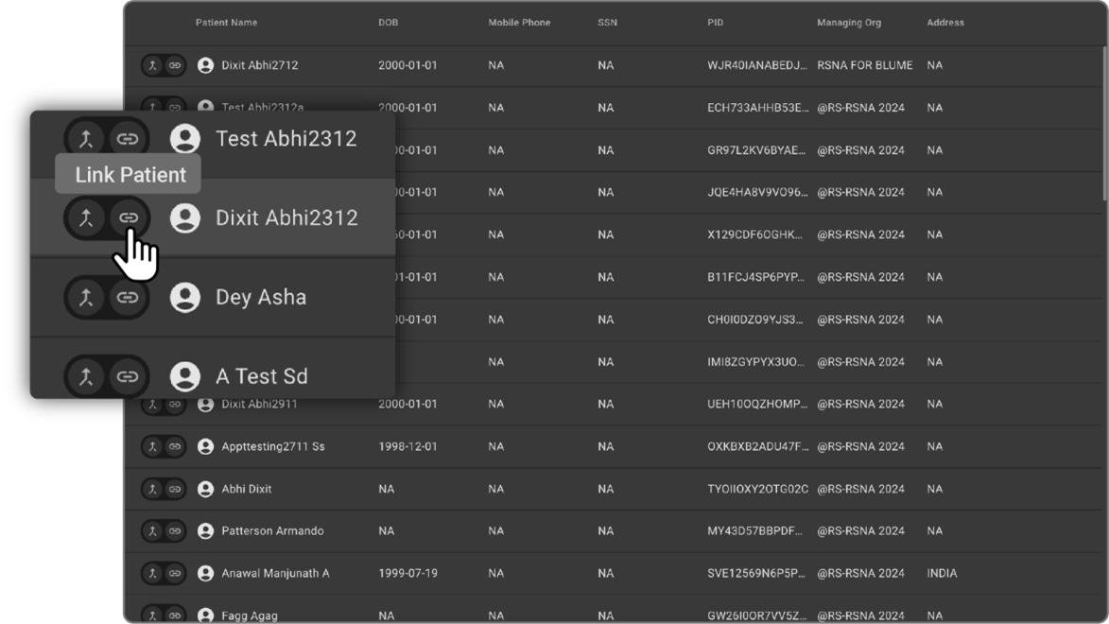1109x624 pixels.
Task: Click merge icon for Abhi Dixit row
Action: click(153, 489)
